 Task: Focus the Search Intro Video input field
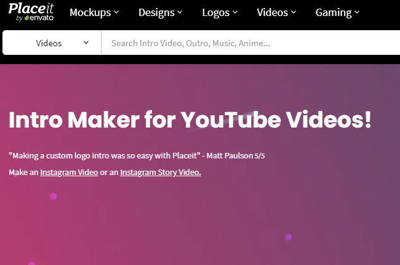pos(250,43)
